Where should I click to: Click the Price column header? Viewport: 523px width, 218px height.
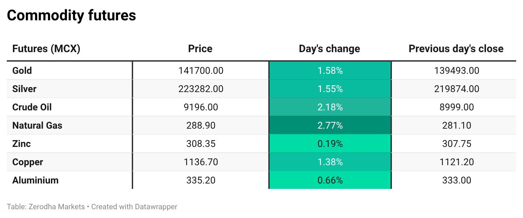pos(200,49)
